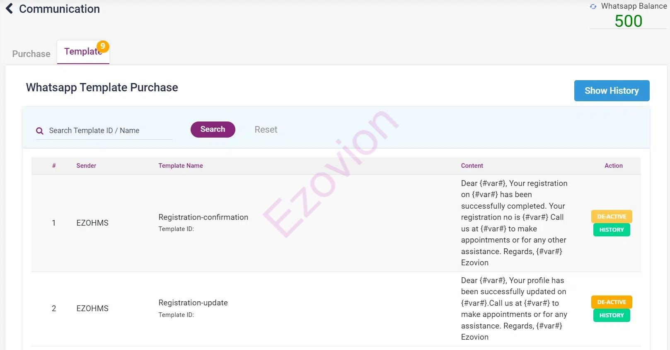Go back using the Communication arrow
Screen dimensions: 670x350
9,9
